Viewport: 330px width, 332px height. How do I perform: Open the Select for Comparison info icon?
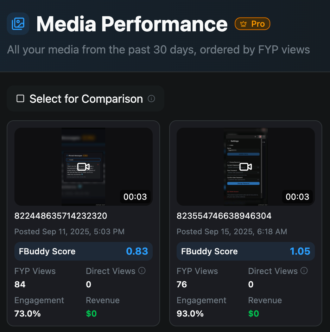tap(151, 98)
